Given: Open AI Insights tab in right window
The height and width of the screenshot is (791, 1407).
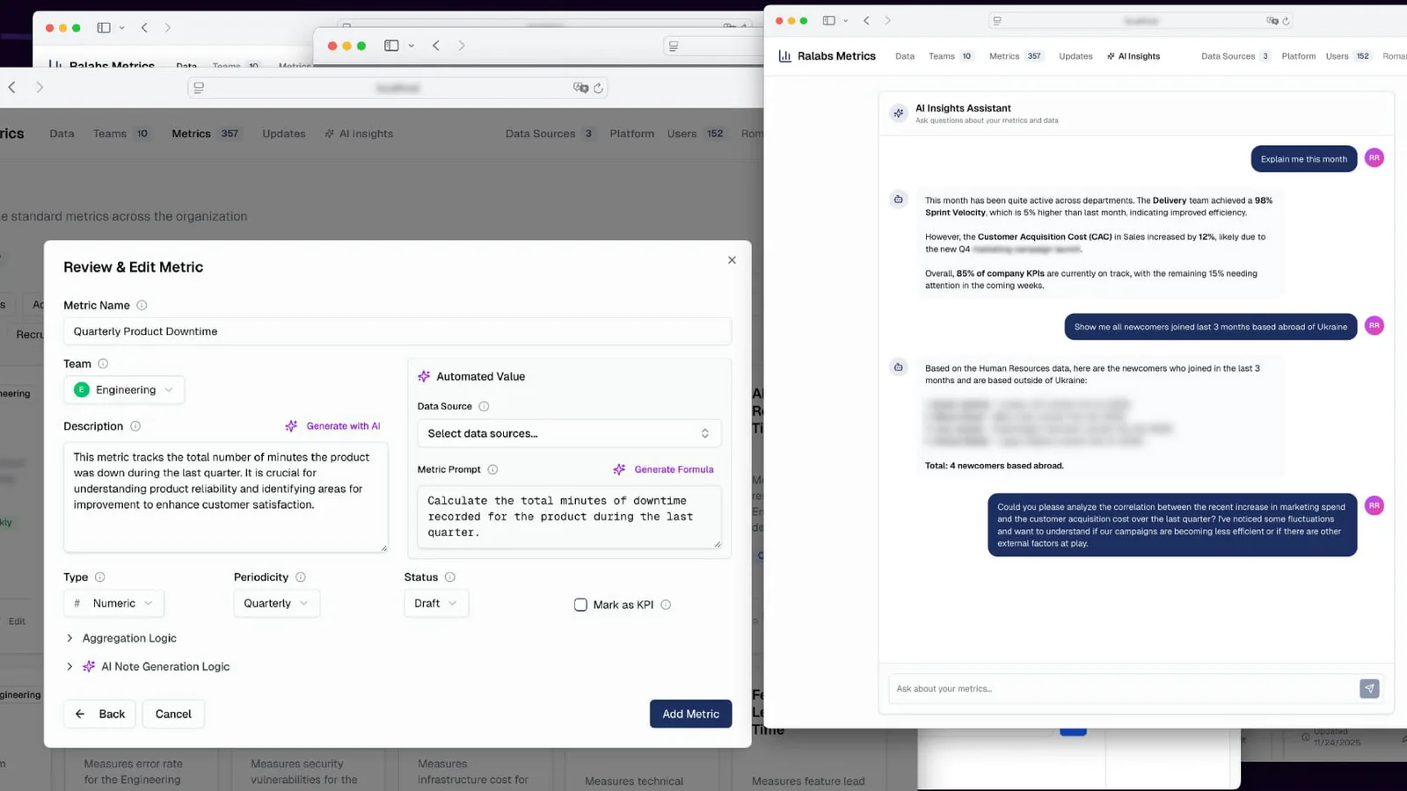Looking at the screenshot, I should (x=1134, y=56).
